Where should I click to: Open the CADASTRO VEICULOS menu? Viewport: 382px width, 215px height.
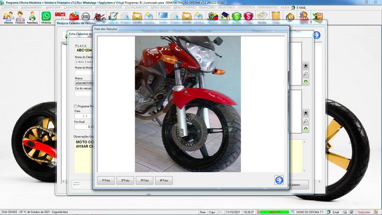(x=78, y=8)
